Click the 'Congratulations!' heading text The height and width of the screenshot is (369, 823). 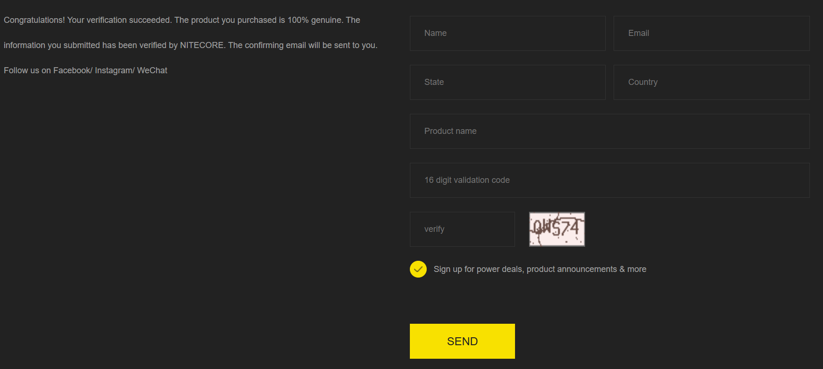(x=34, y=20)
